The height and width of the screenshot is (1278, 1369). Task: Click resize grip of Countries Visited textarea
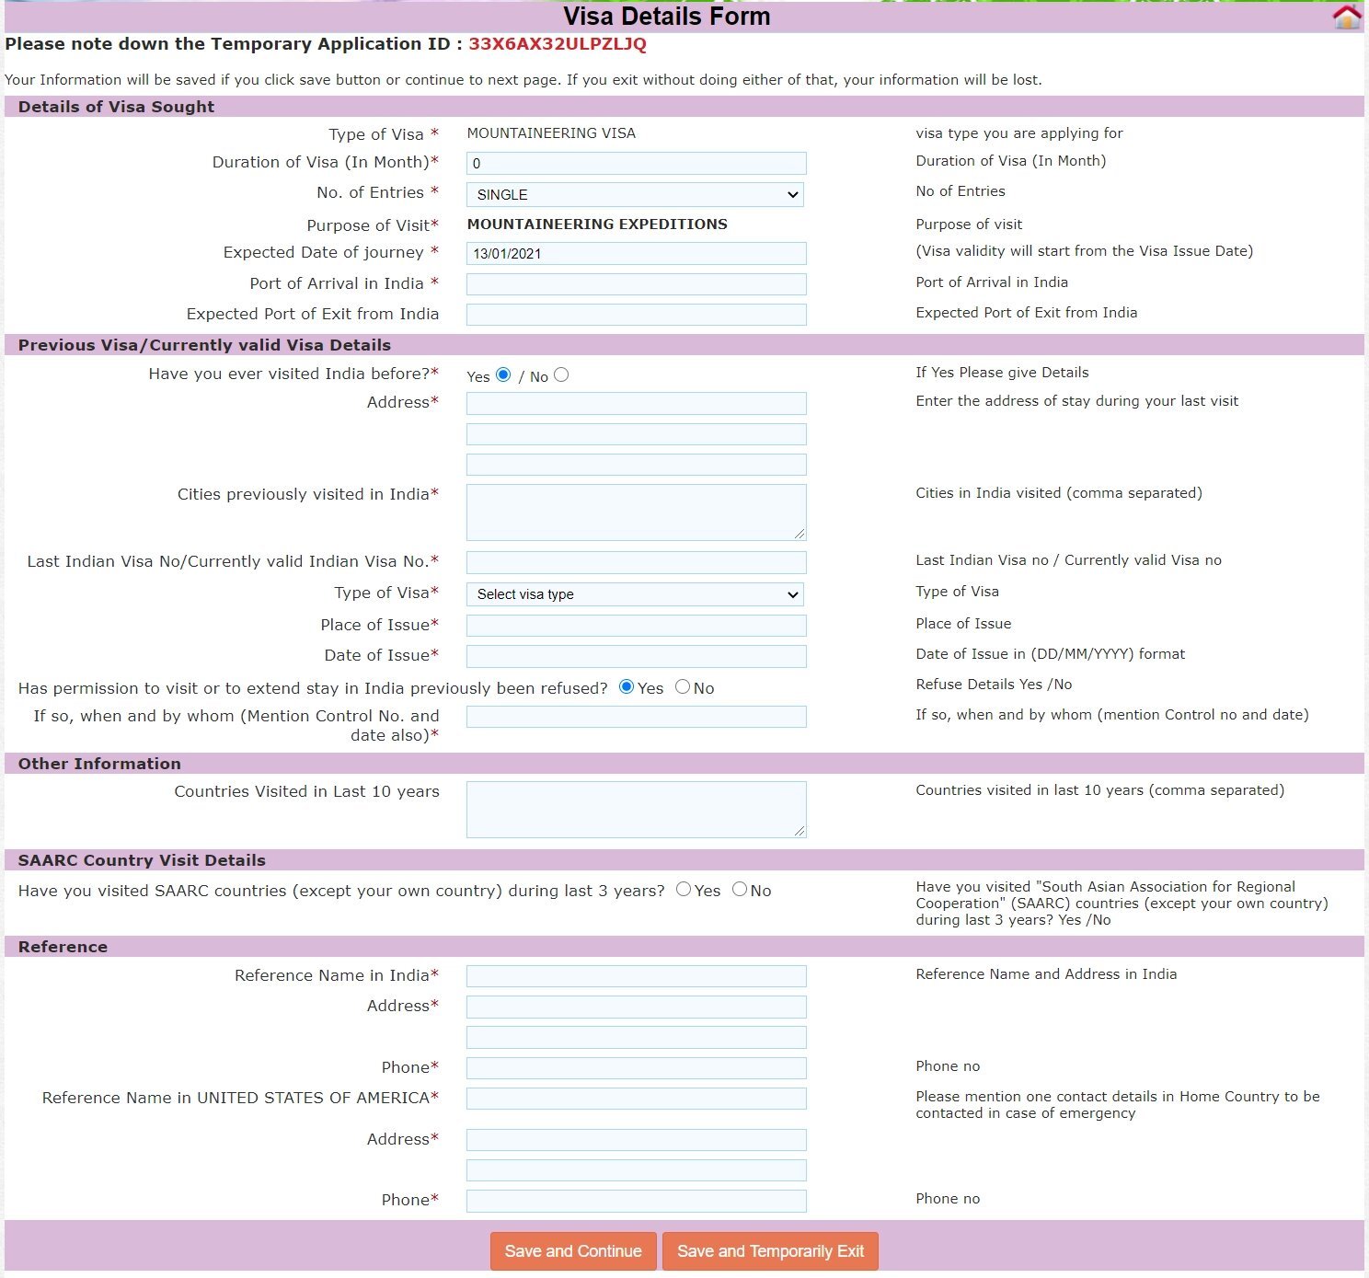[x=800, y=831]
